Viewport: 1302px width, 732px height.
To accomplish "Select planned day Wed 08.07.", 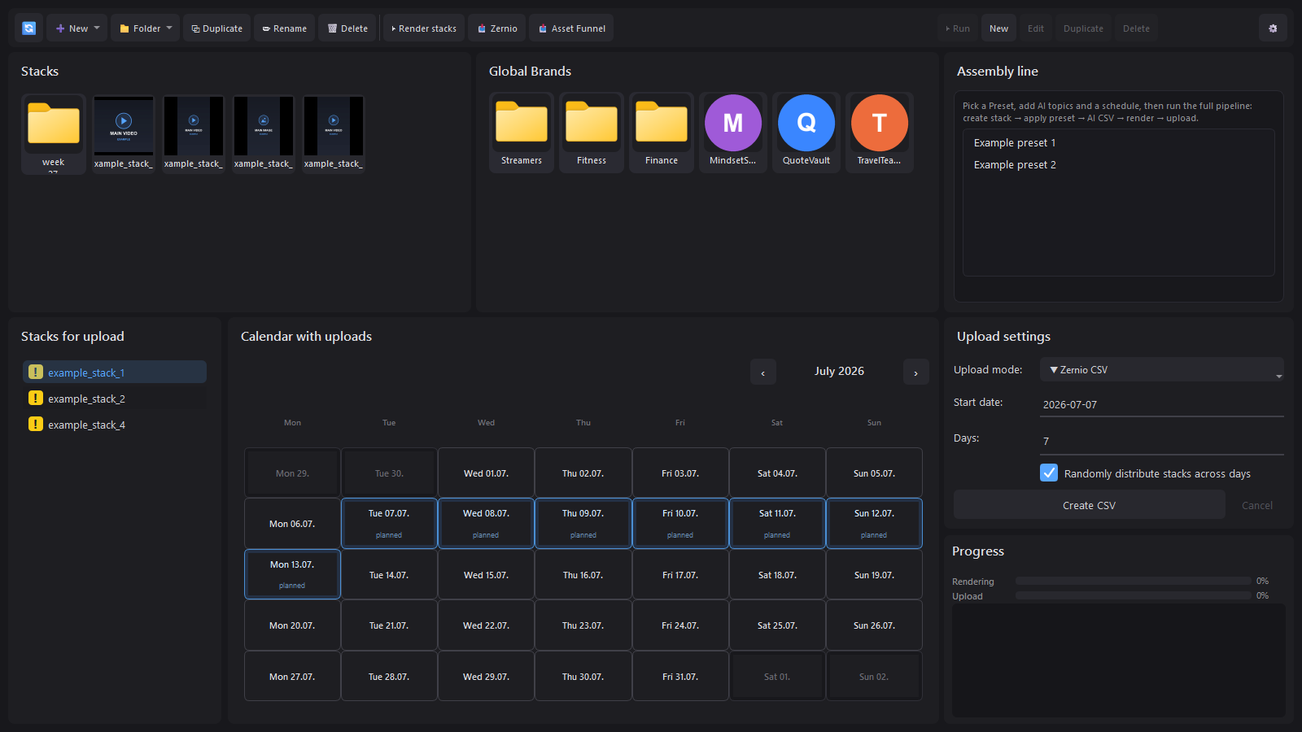I will [486, 523].
